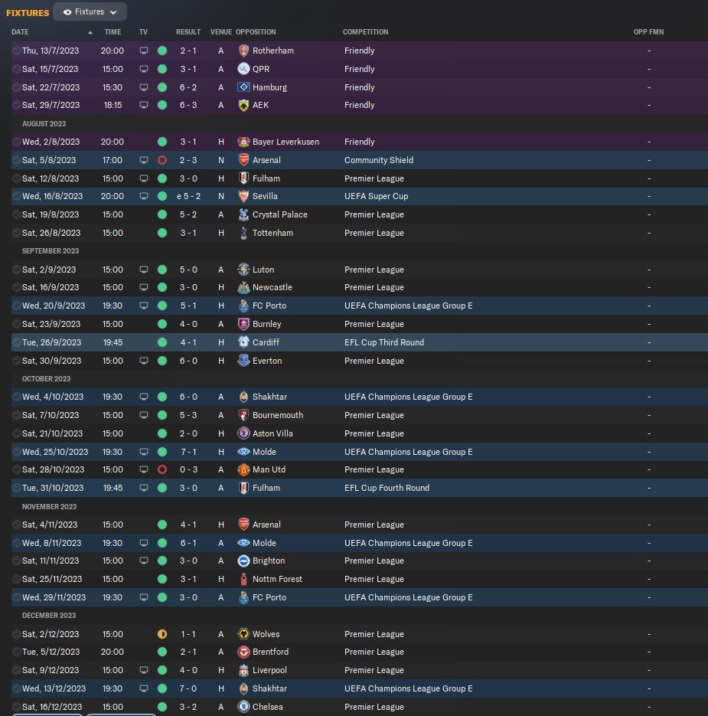Click the Wolves club badge
The width and height of the screenshot is (708, 716).
point(243,634)
